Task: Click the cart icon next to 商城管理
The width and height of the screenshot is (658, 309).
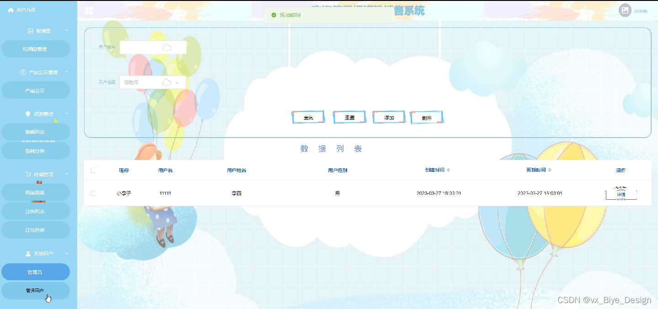Action: point(28,174)
